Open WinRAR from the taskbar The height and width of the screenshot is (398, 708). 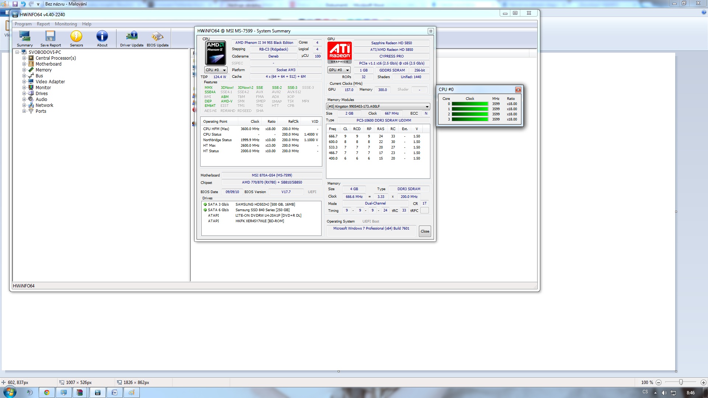coord(80,392)
